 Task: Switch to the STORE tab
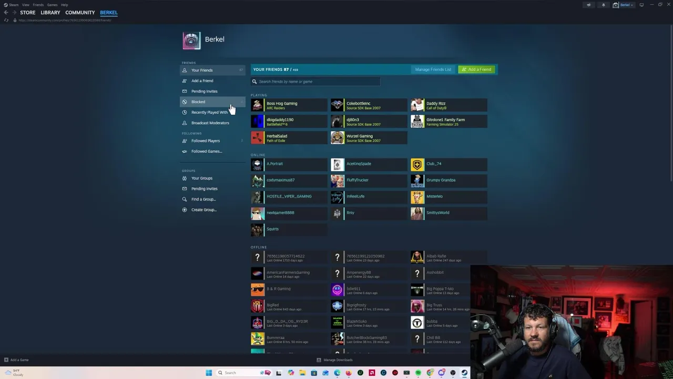pyautogui.click(x=28, y=13)
